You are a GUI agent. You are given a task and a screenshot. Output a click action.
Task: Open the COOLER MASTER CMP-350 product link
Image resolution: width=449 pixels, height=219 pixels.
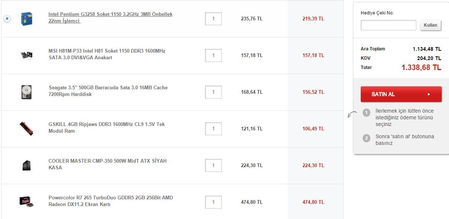click(x=108, y=164)
